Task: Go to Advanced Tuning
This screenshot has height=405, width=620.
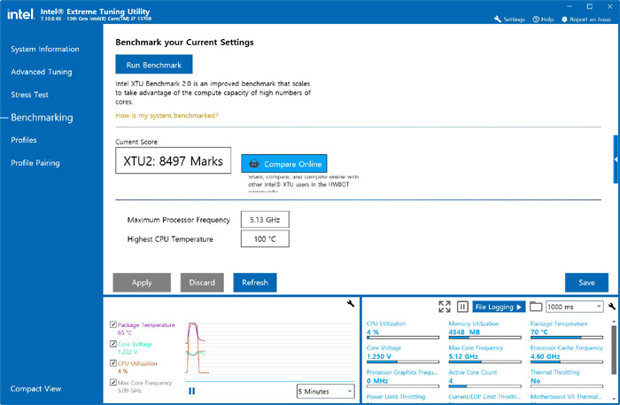Action: pyautogui.click(x=42, y=72)
